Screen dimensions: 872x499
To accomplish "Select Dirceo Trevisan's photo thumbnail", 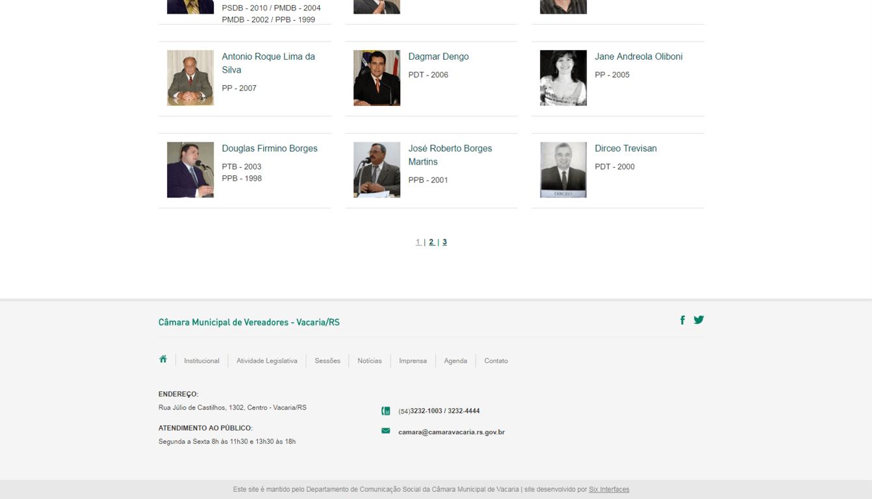I will pyautogui.click(x=563, y=170).
